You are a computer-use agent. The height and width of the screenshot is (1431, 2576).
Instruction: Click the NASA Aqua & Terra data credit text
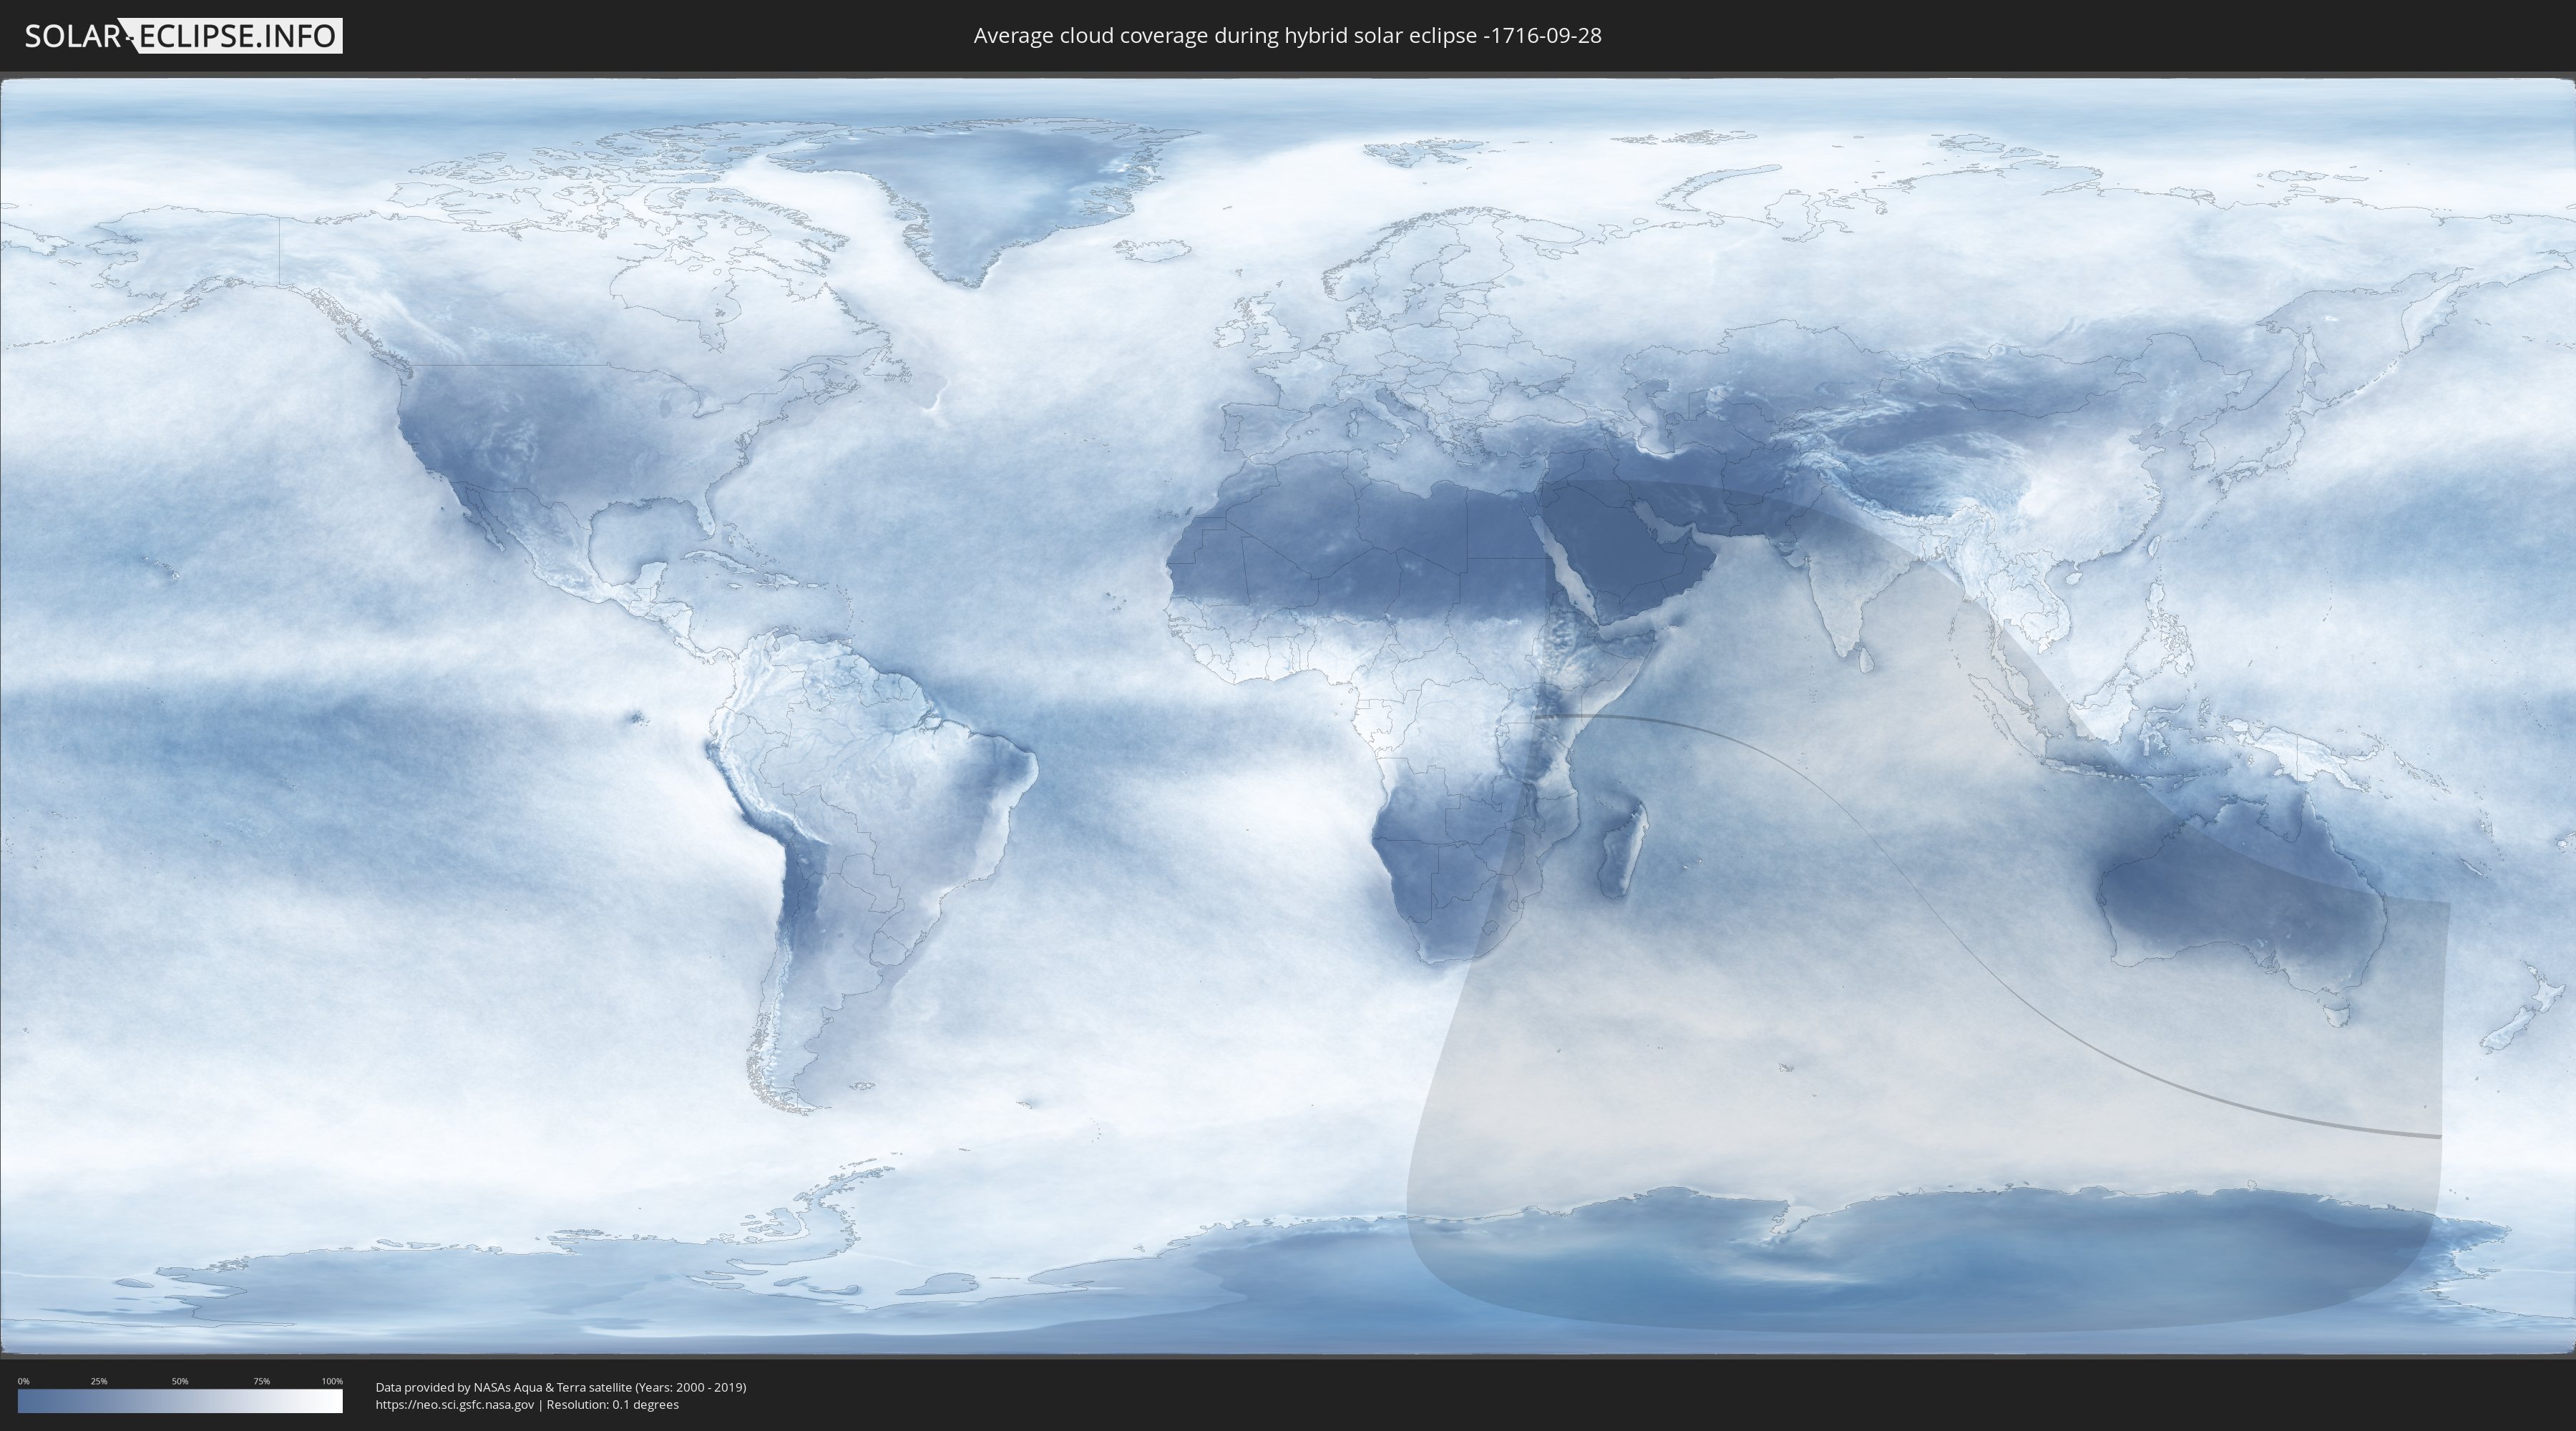tap(561, 1387)
